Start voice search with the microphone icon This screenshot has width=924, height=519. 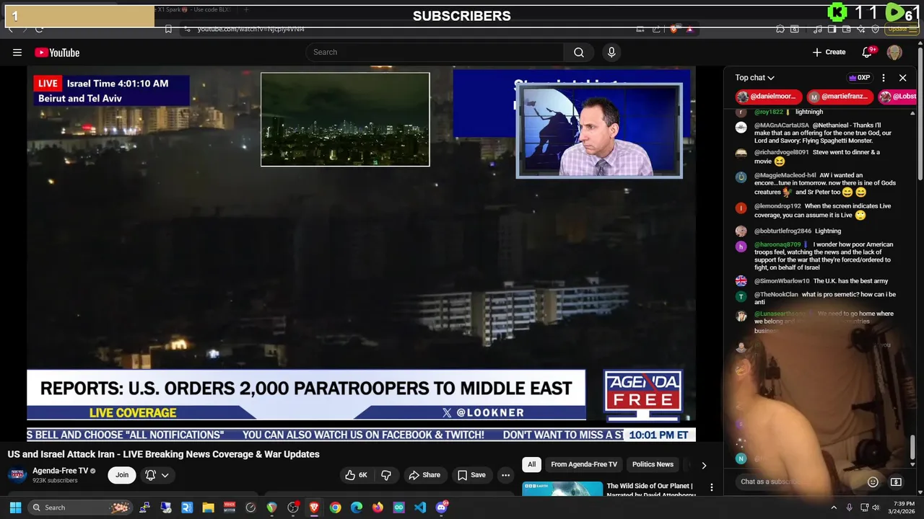click(x=611, y=52)
